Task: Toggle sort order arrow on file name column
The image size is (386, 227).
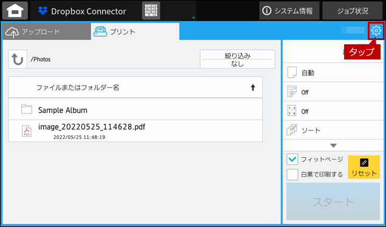Action: pyautogui.click(x=252, y=87)
